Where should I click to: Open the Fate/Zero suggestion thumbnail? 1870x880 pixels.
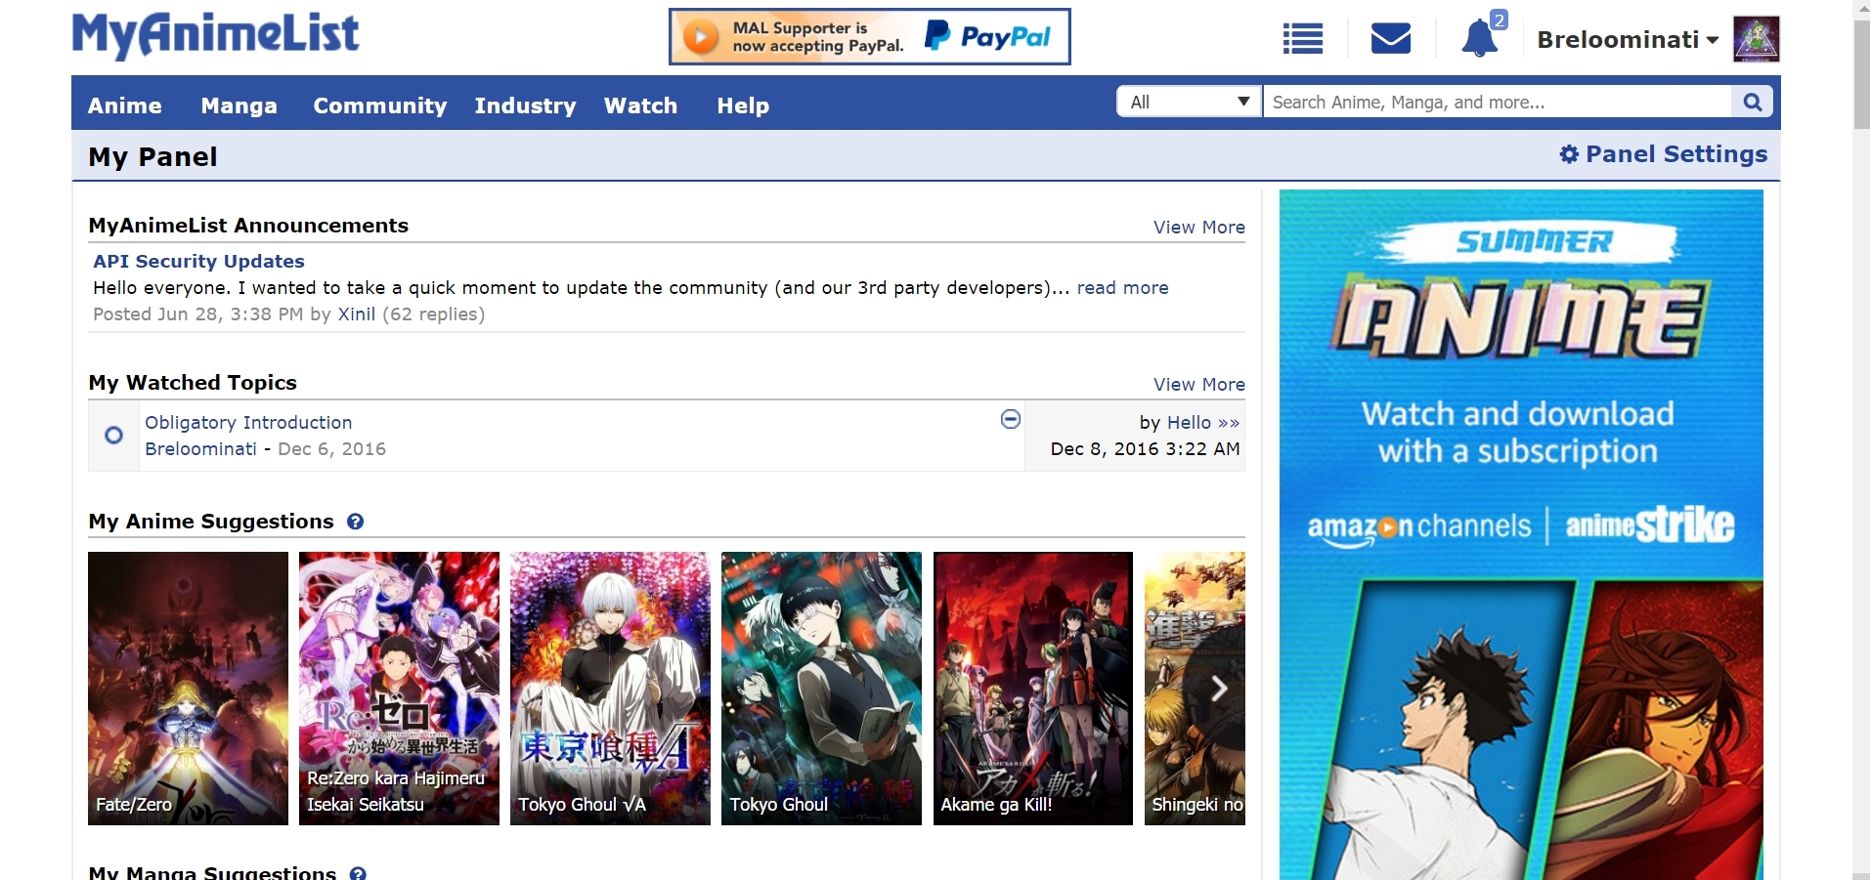(188, 688)
